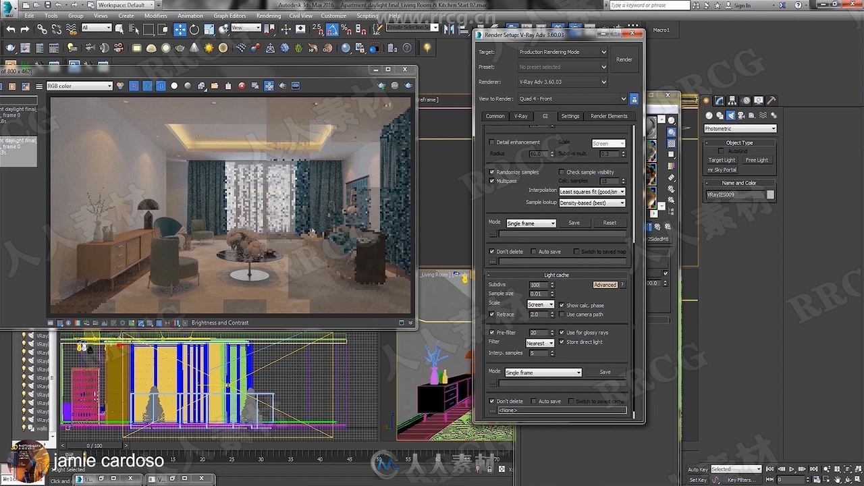Click the VRayIES009 object color swatch
The image size is (864, 486).
click(770, 194)
